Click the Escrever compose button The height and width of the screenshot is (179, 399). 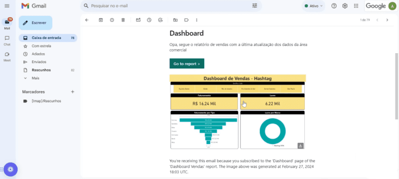click(x=35, y=23)
